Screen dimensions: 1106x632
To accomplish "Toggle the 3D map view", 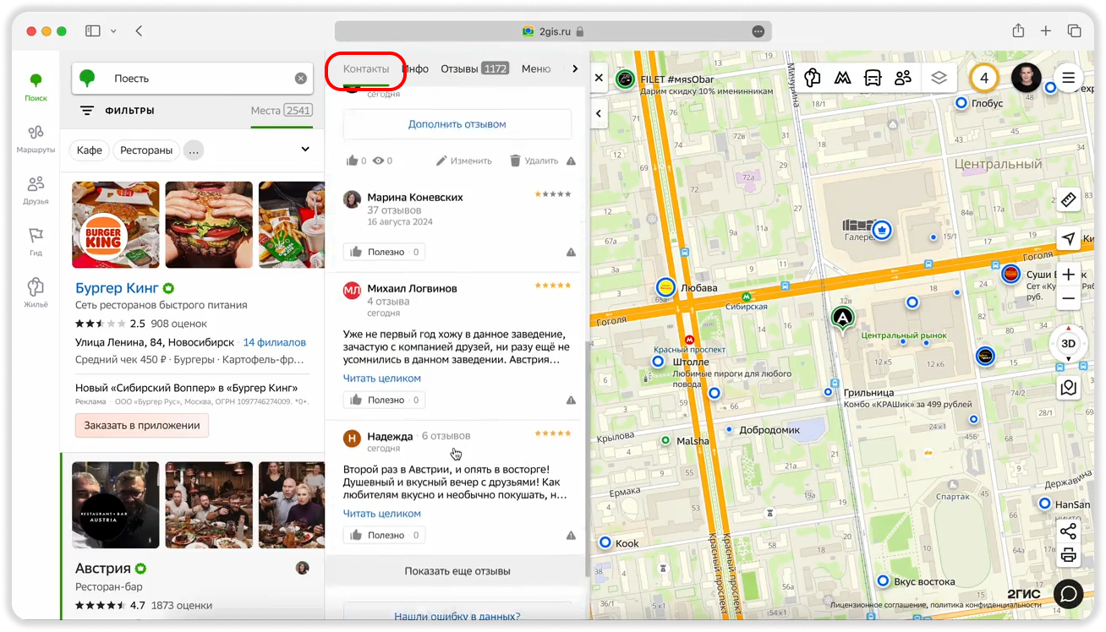I will (1069, 344).
